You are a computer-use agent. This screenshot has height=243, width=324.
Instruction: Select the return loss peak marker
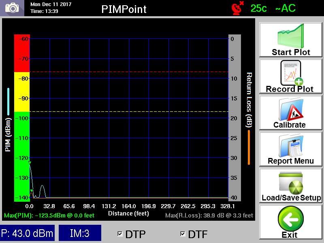click(x=32, y=191)
